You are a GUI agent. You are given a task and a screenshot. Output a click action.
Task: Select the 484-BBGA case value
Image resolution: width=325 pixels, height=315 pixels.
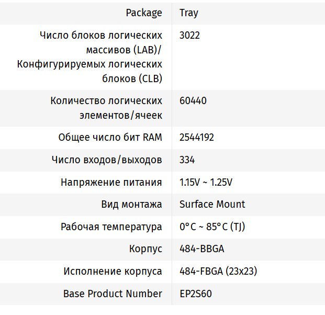click(x=202, y=249)
